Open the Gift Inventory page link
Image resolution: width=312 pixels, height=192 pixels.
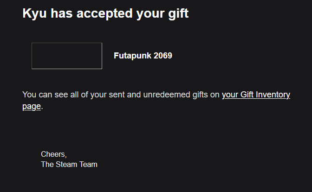256,95
